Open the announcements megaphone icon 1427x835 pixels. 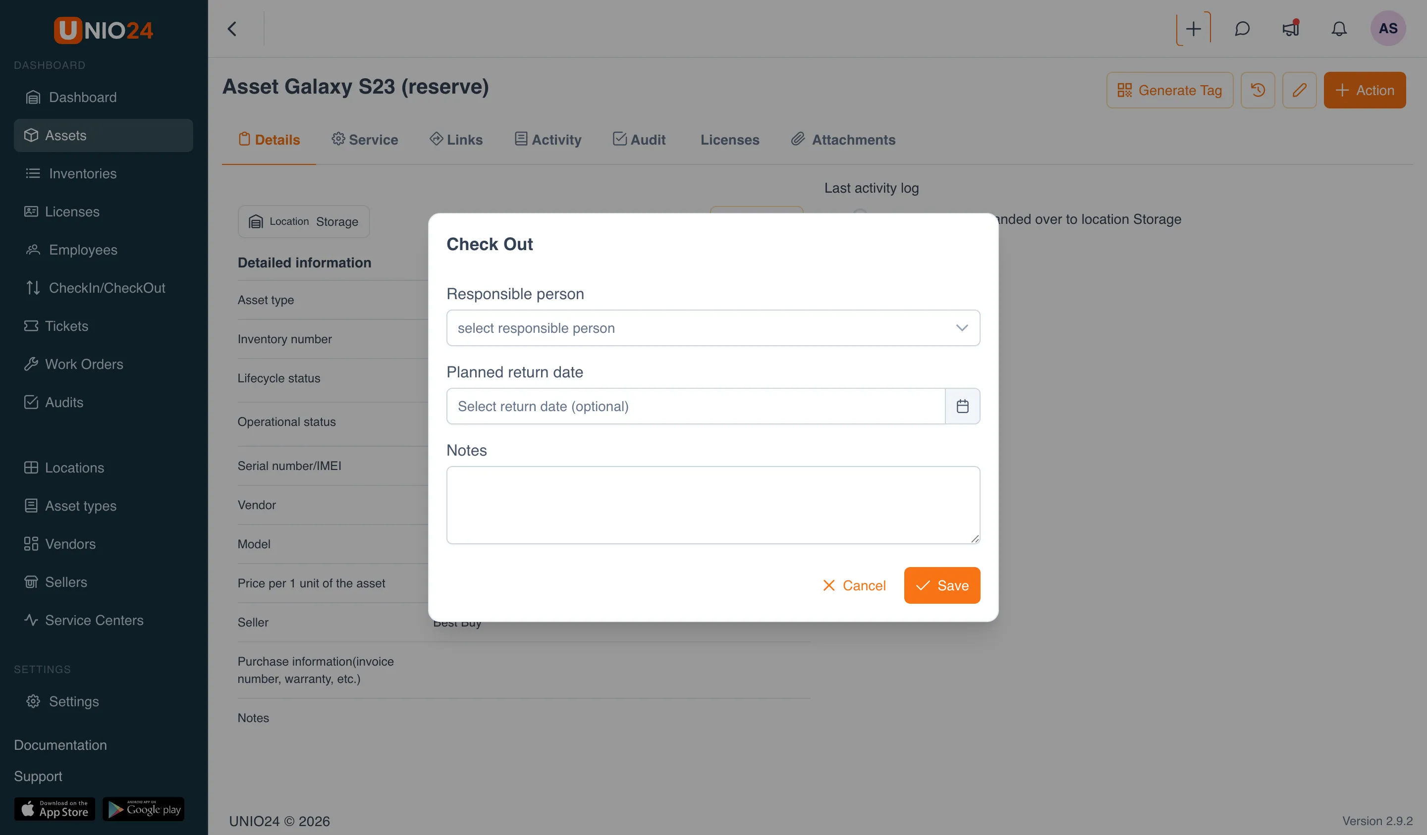tap(1291, 28)
